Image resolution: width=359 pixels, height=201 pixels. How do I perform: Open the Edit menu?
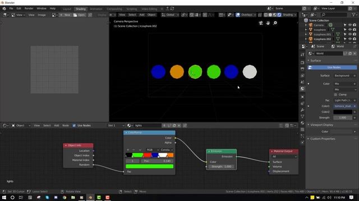point(19,8)
